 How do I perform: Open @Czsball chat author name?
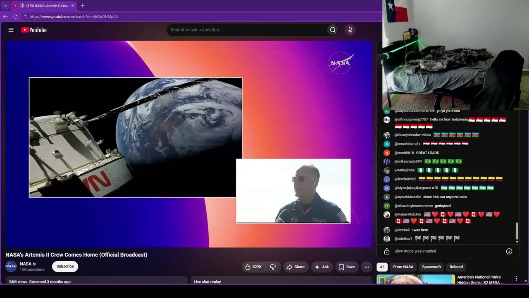[x=402, y=230]
